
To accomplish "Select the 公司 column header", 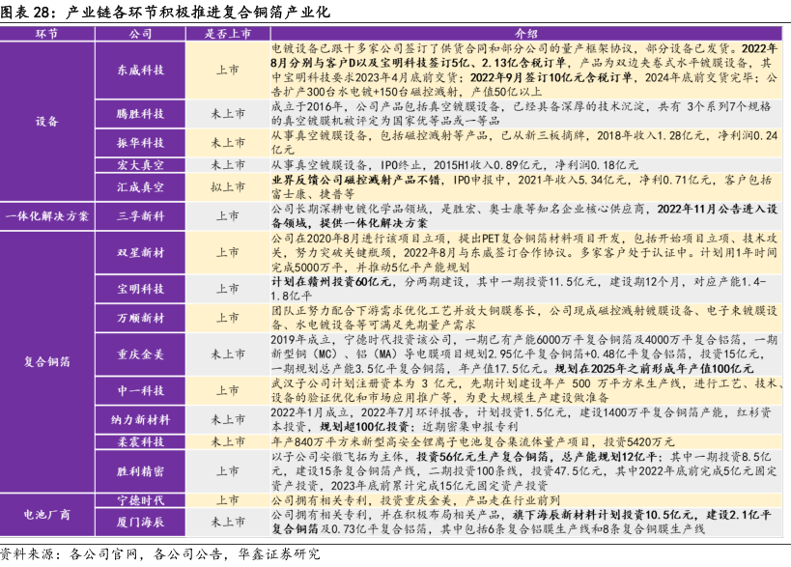I will pos(140,33).
